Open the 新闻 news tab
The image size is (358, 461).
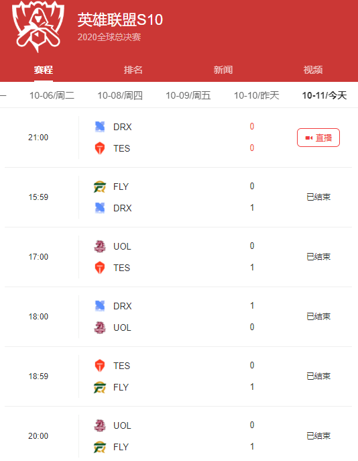(223, 70)
